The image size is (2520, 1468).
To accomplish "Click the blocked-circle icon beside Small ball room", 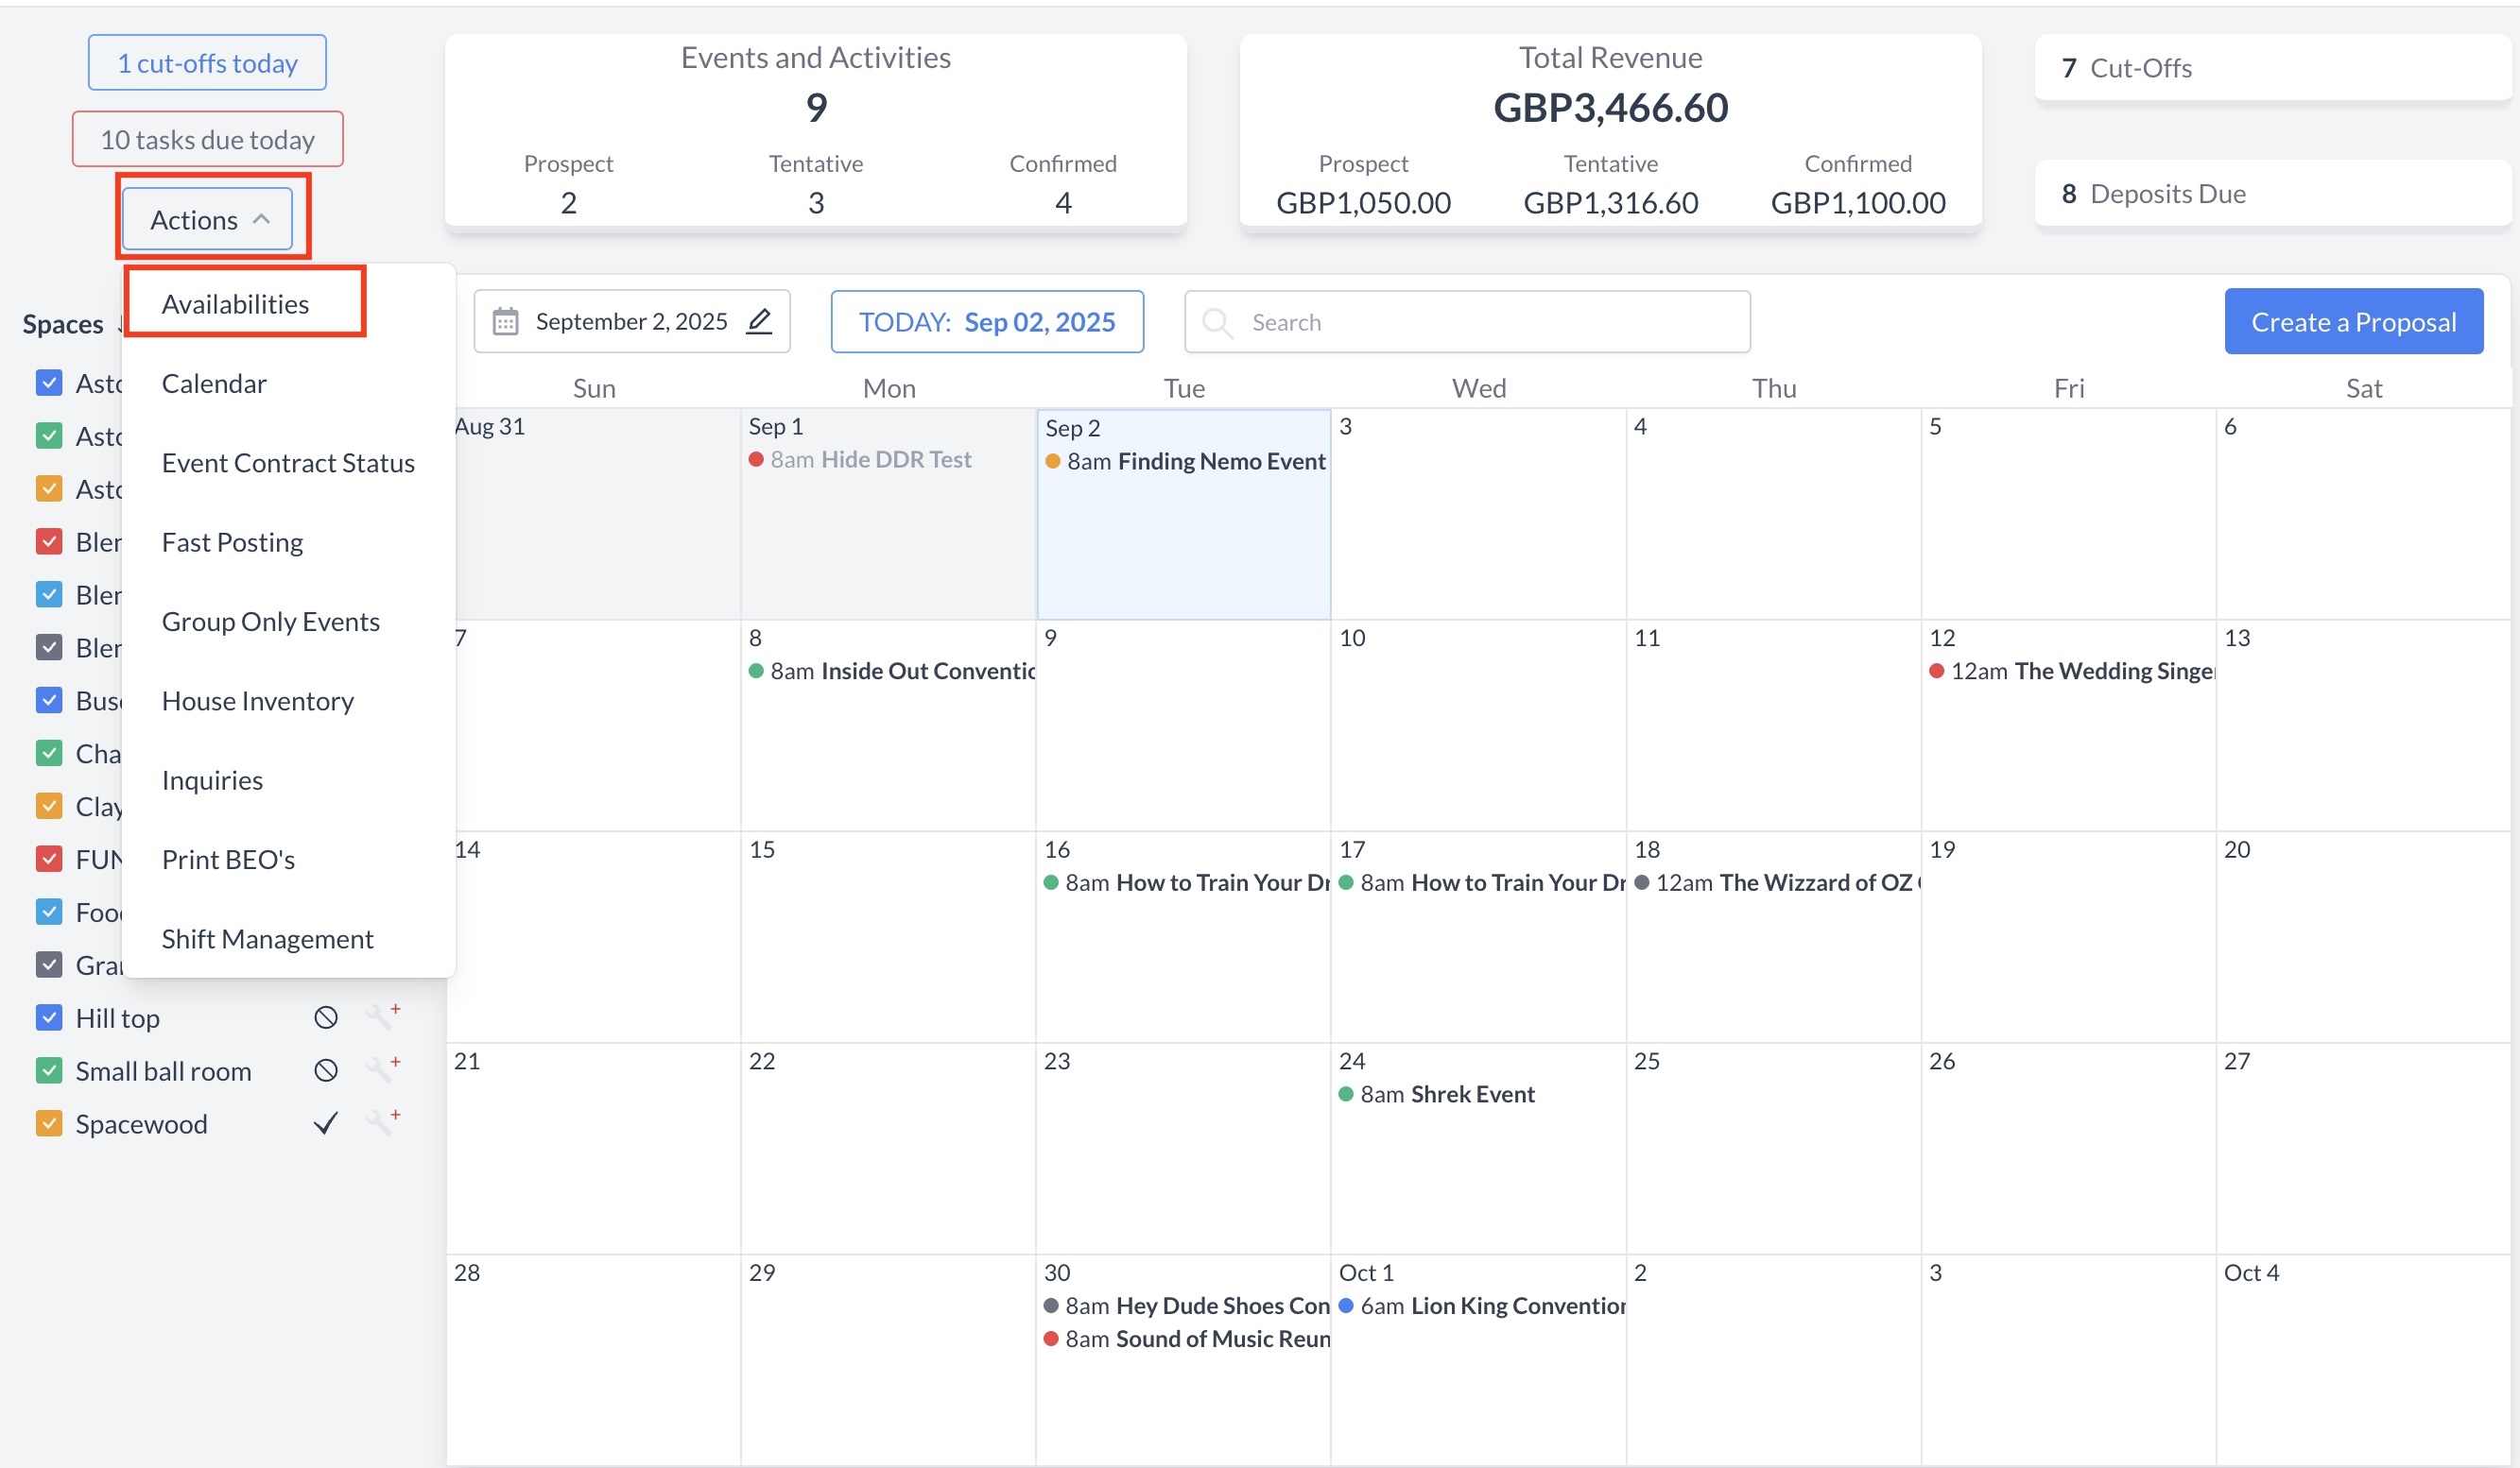I will 326,1070.
